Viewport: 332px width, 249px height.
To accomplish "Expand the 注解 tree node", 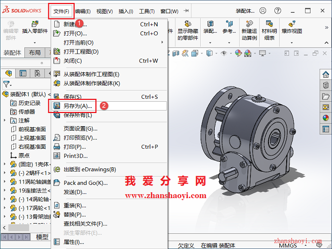I will (5, 120).
